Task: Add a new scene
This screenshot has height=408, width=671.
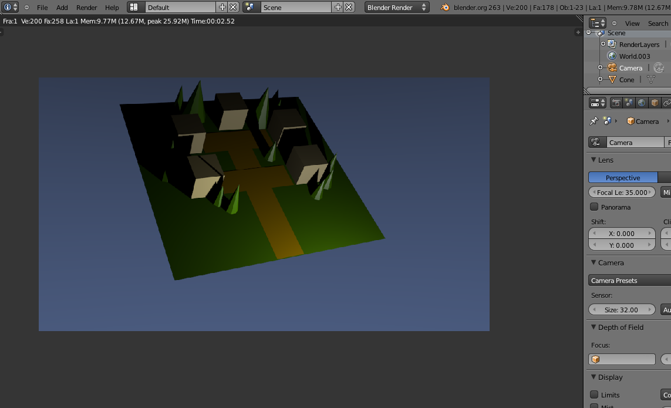Action: point(338,7)
